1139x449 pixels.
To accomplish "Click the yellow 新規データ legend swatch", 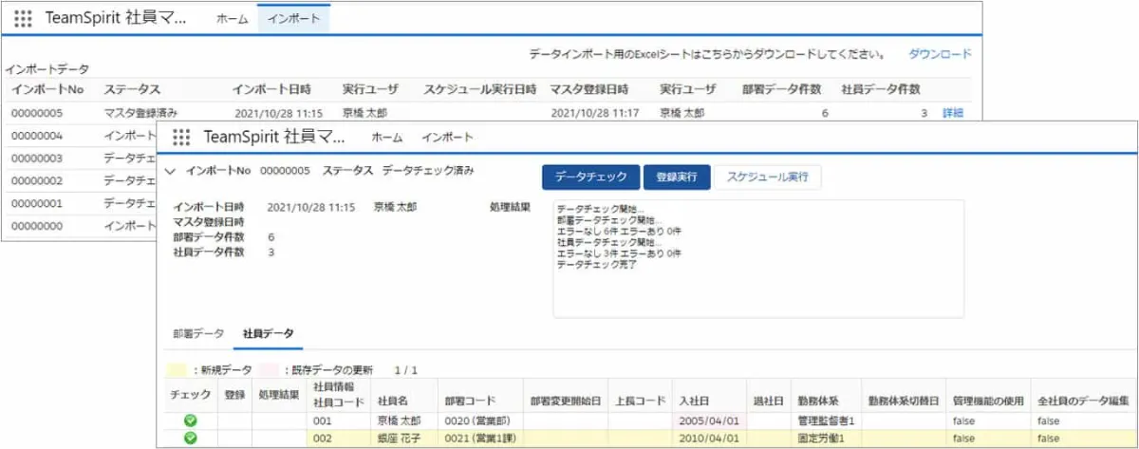I will (x=177, y=369).
